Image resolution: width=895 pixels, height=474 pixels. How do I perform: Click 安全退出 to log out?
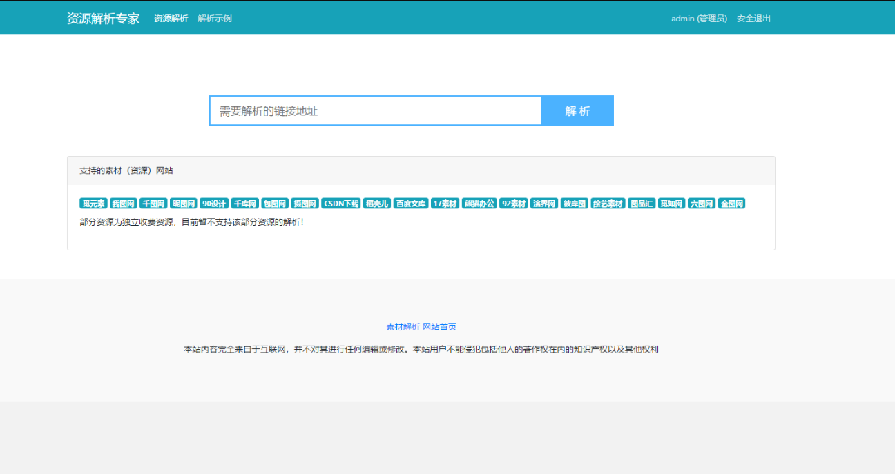click(x=753, y=19)
